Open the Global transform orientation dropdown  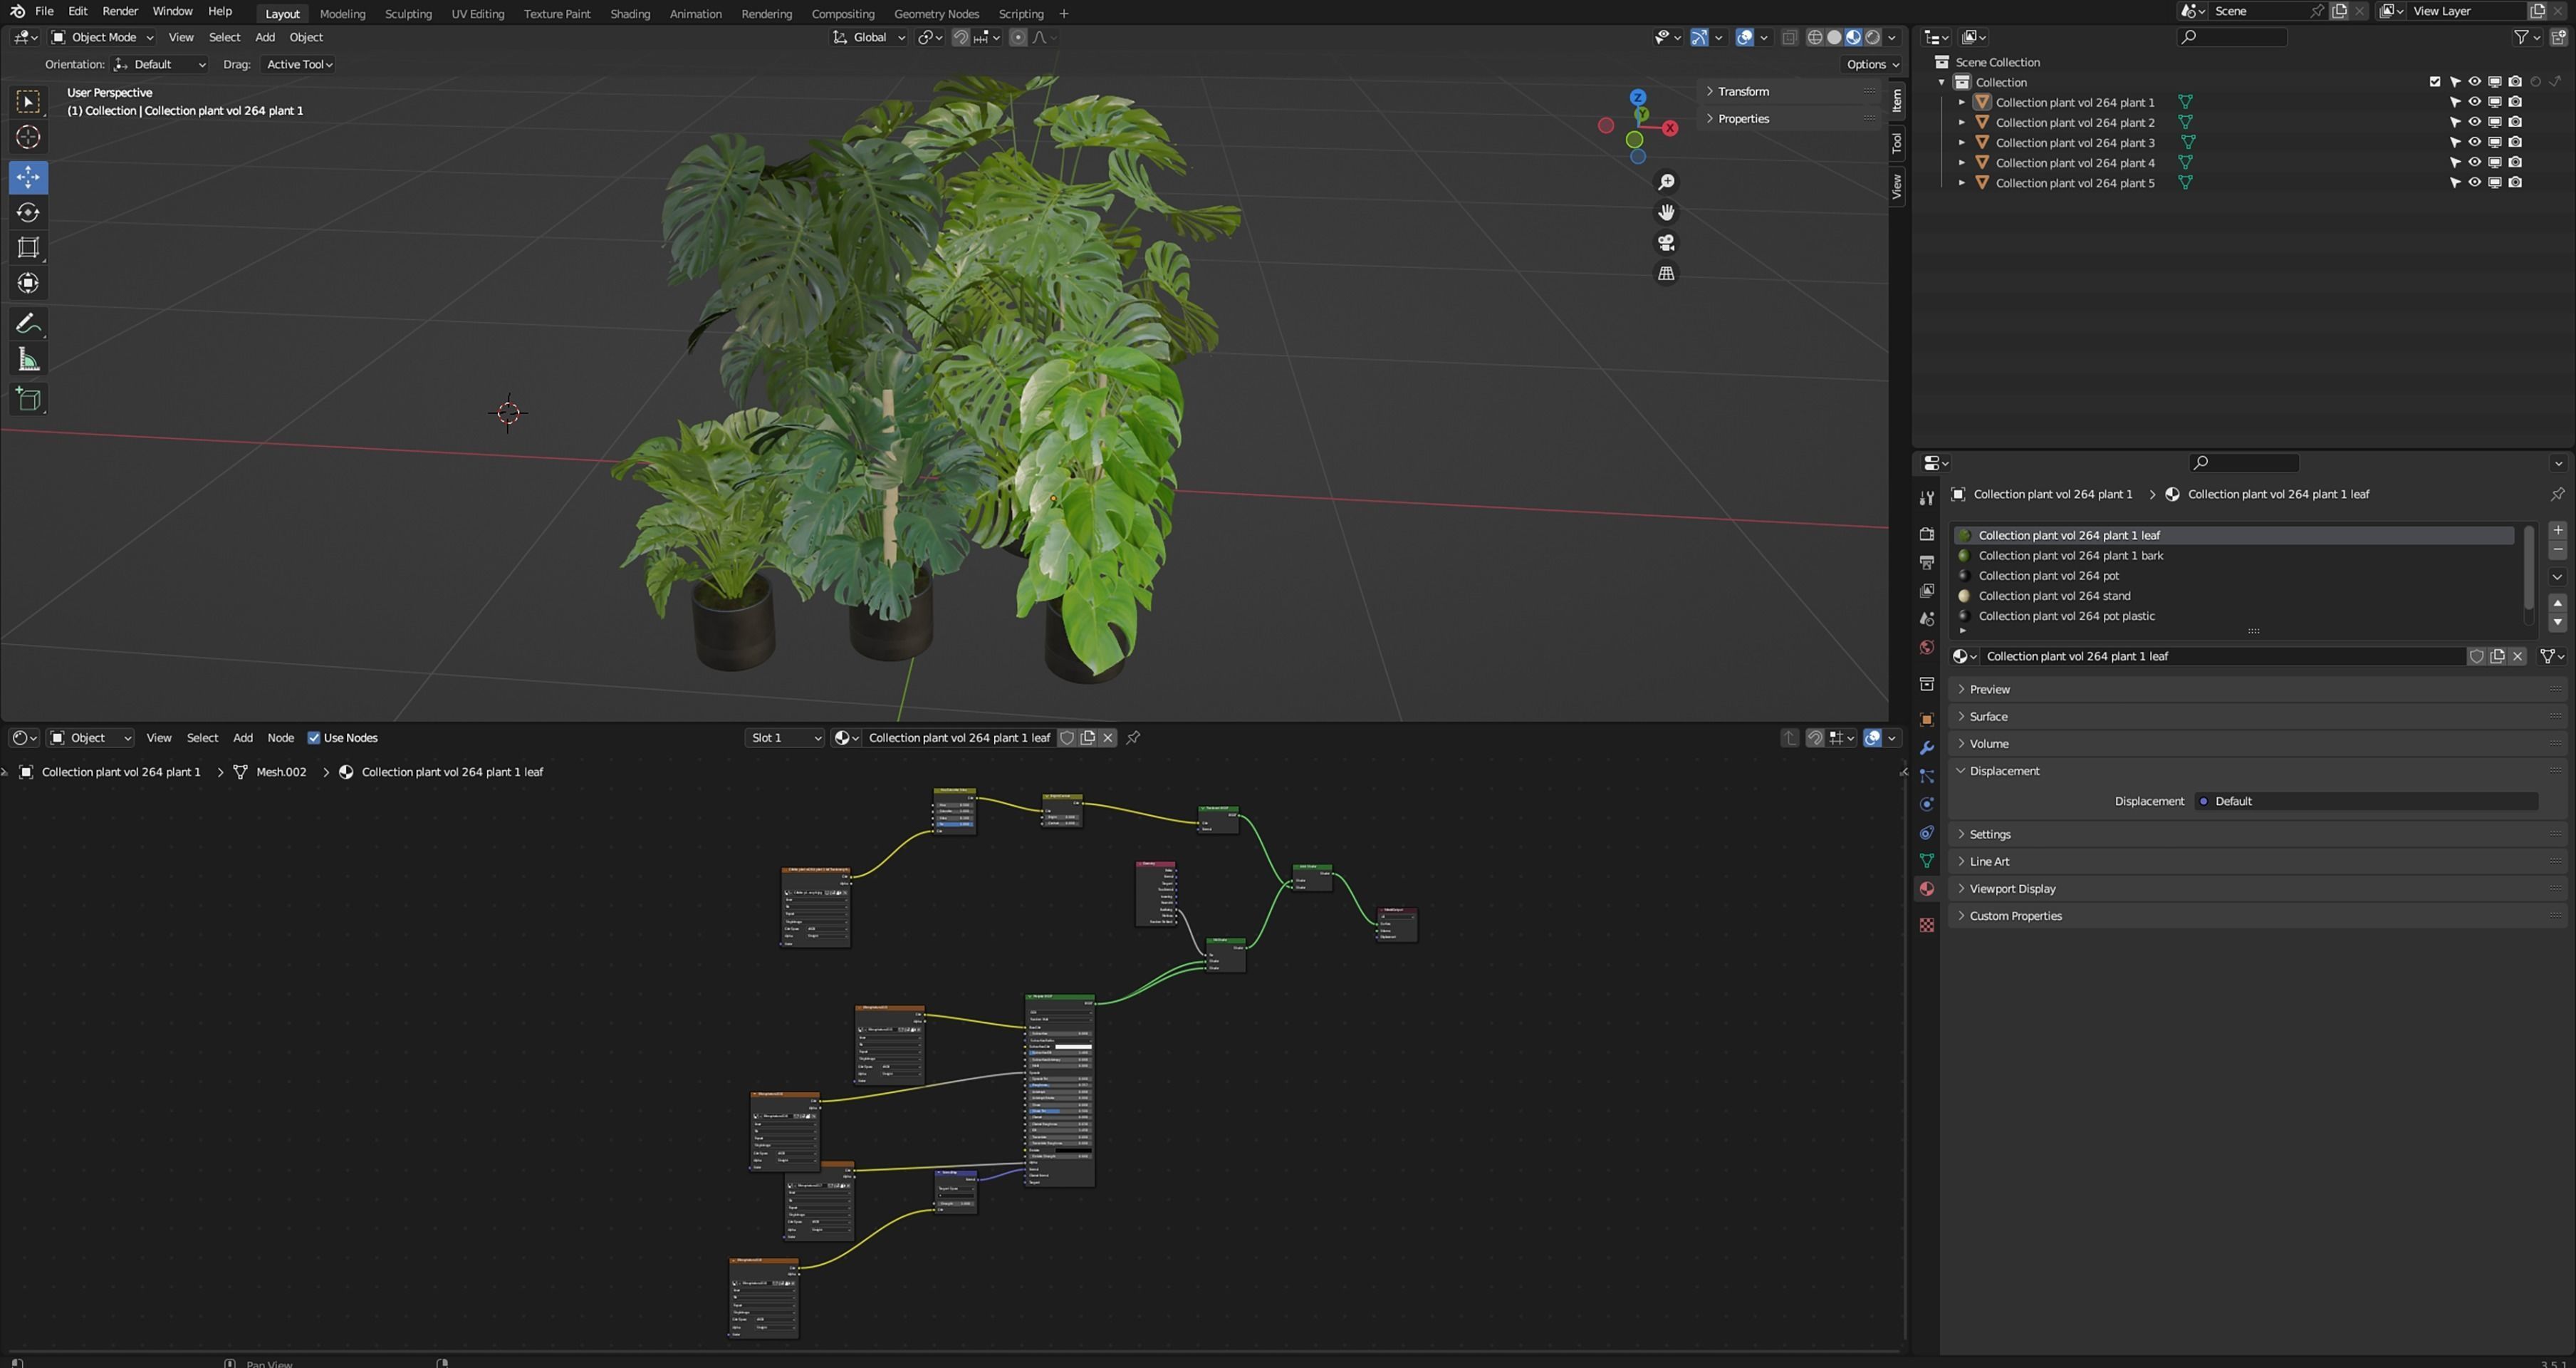(x=869, y=38)
